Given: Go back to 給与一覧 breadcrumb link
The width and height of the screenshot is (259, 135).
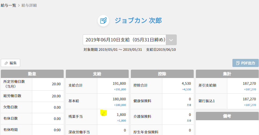Looking at the screenshot, I should point(8,5).
